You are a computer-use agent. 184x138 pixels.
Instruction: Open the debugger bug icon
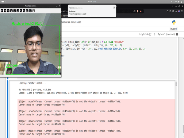pyautogui.click(x=155, y=34)
